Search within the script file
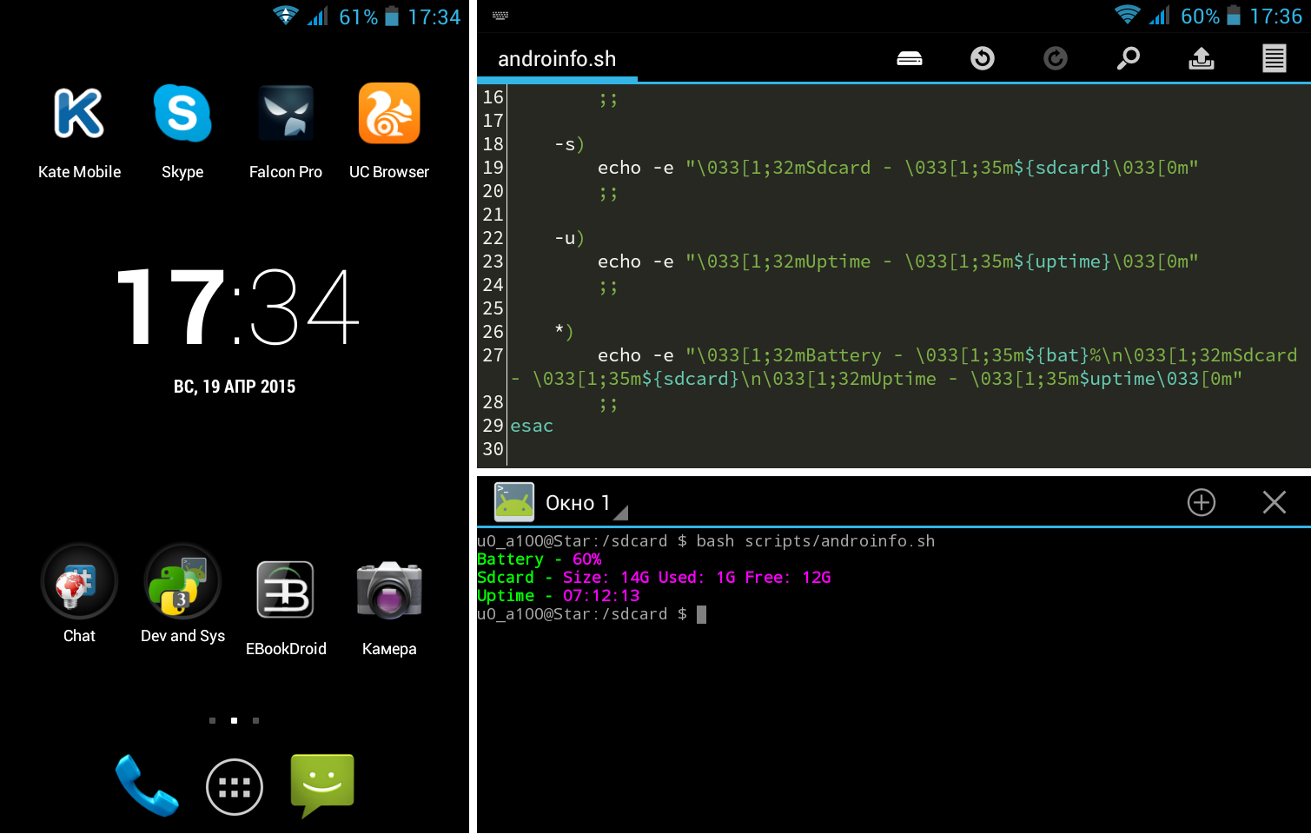Viewport: 1311px width, 834px height. coord(1129,58)
